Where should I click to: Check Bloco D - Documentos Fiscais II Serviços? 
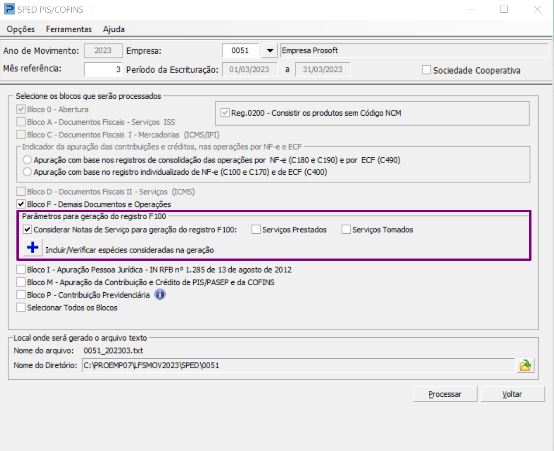pyautogui.click(x=21, y=192)
